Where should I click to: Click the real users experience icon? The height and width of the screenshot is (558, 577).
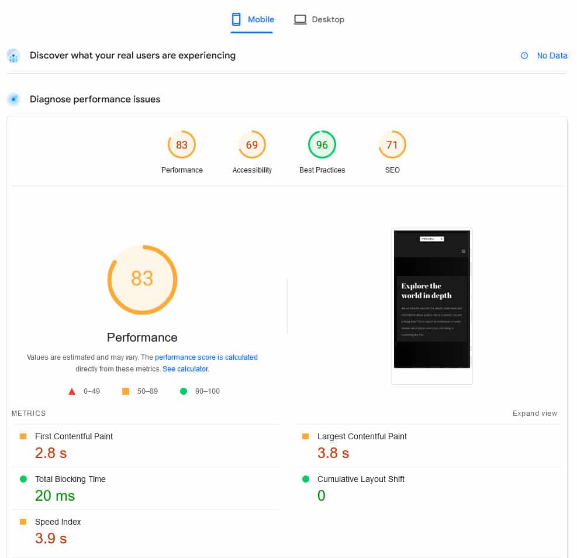pos(13,56)
